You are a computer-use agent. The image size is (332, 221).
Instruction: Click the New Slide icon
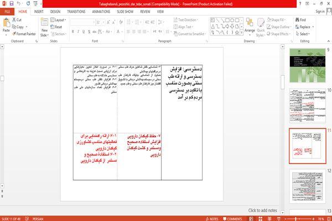[x=44, y=22]
